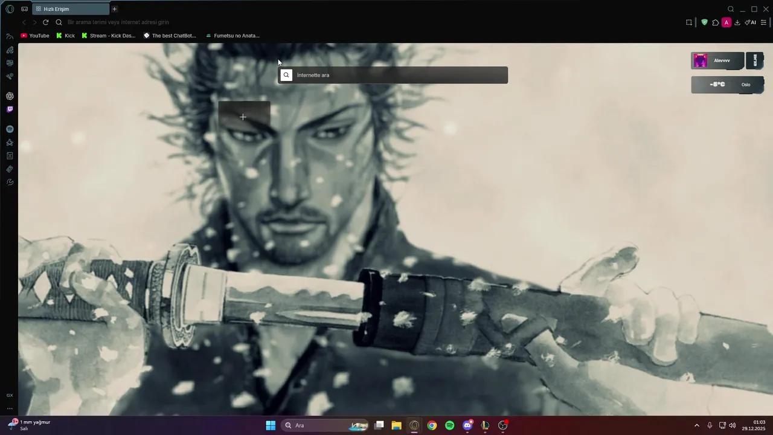Open weather widget 1 mm yağmur
This screenshot has width=773, height=435.
[29, 425]
